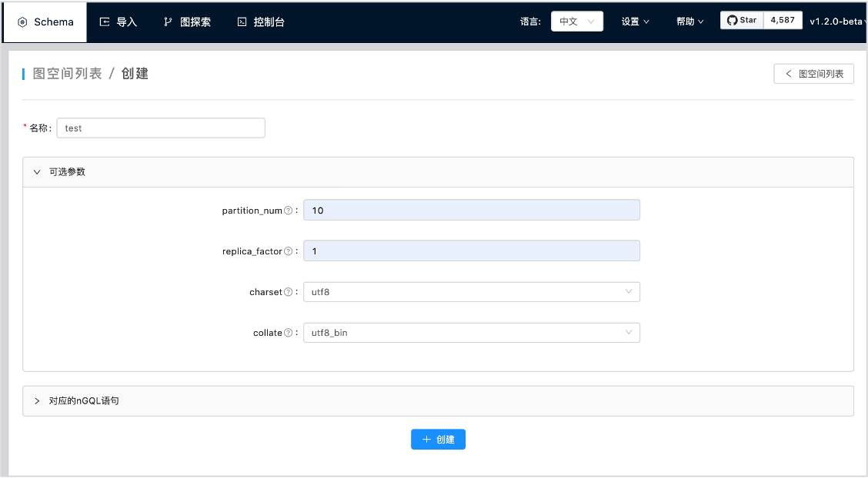The height and width of the screenshot is (478, 868).
Task: Switch to the 导入 import tab
Action: [x=119, y=22]
